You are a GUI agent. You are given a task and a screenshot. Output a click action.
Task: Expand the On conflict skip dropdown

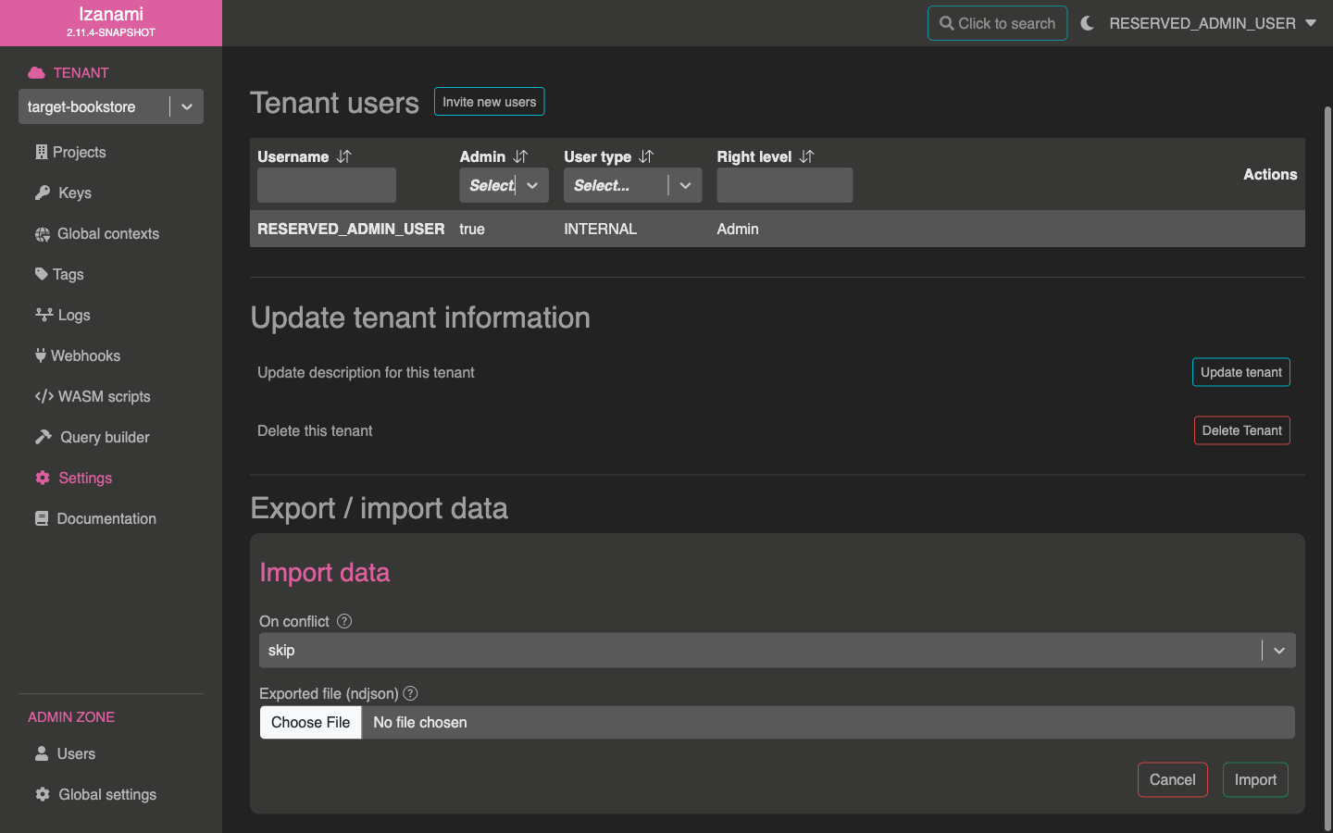[1278, 651]
